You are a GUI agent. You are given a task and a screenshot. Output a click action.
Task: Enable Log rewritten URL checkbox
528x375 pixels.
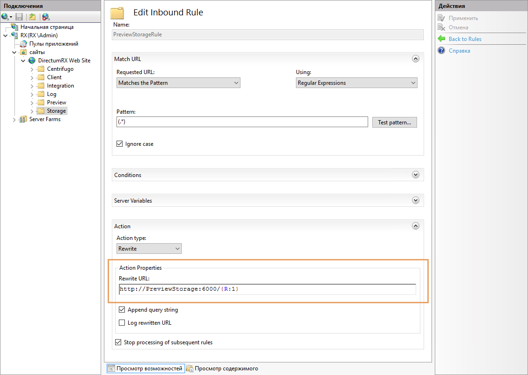(122, 323)
